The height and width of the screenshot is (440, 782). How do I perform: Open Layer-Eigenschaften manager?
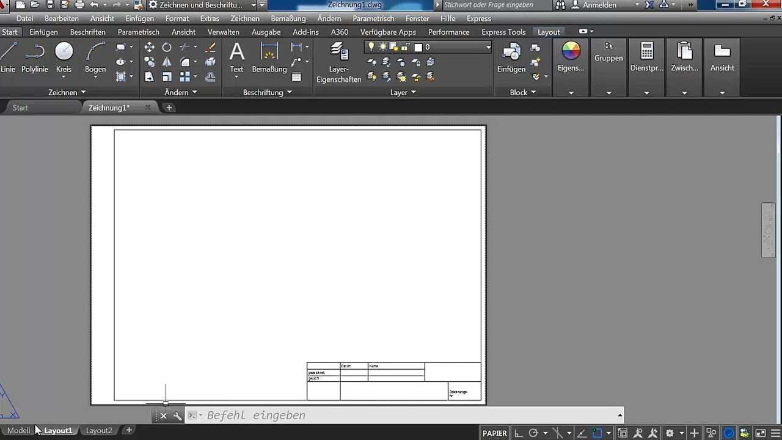338,62
